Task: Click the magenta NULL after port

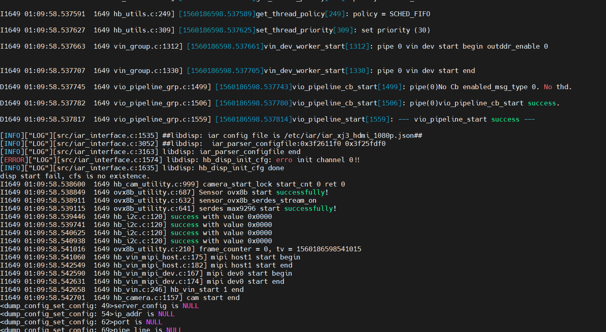Action: tap(154, 322)
